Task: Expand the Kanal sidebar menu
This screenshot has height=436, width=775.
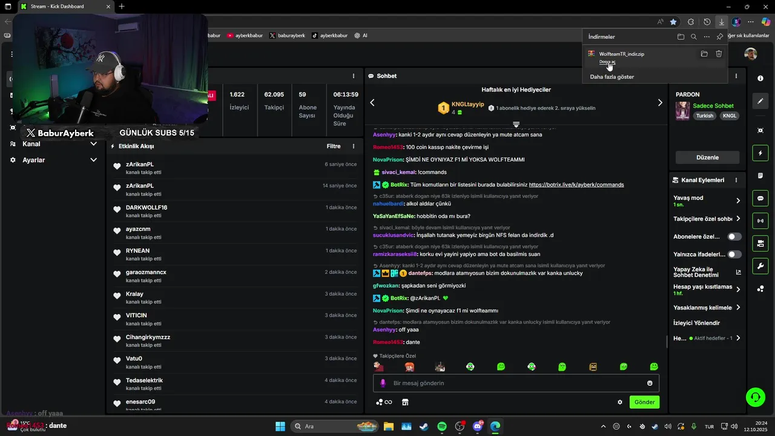Action: (x=93, y=144)
